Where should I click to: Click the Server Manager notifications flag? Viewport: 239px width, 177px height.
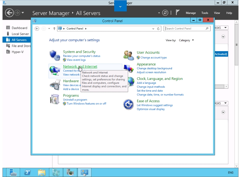tap(178, 13)
